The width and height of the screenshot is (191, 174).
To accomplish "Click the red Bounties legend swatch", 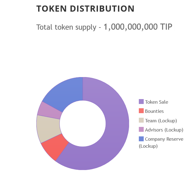I will 141,111.
